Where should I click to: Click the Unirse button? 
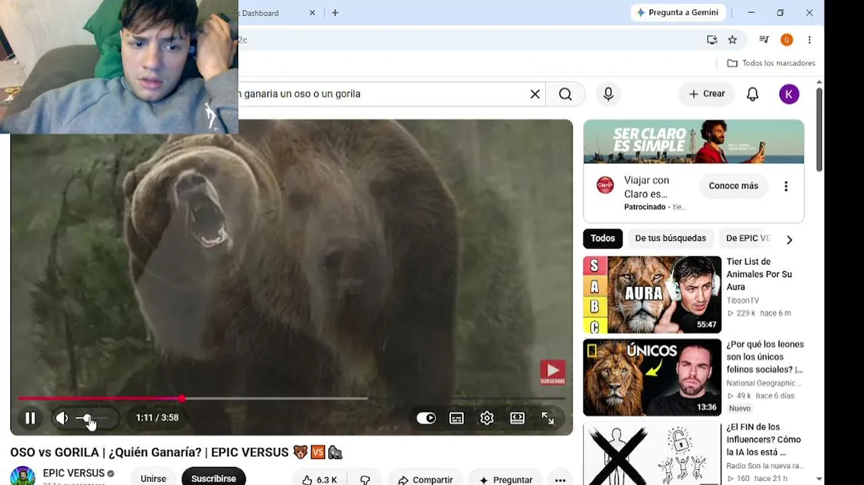click(x=153, y=478)
